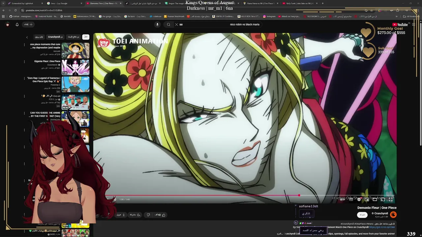Click 'Gigante Fleur | One Piece' video title
This screenshot has height=237, width=422.
47,61
